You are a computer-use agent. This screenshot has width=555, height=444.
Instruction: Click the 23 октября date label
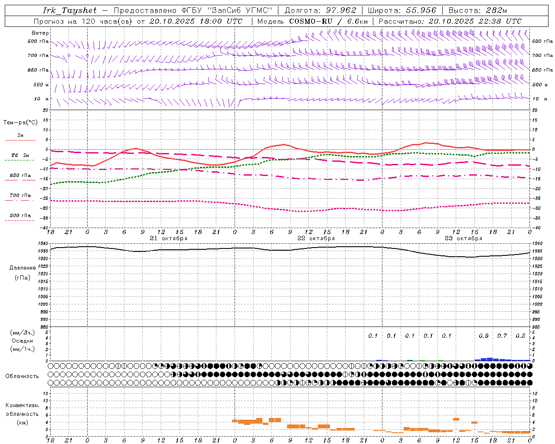(x=464, y=238)
